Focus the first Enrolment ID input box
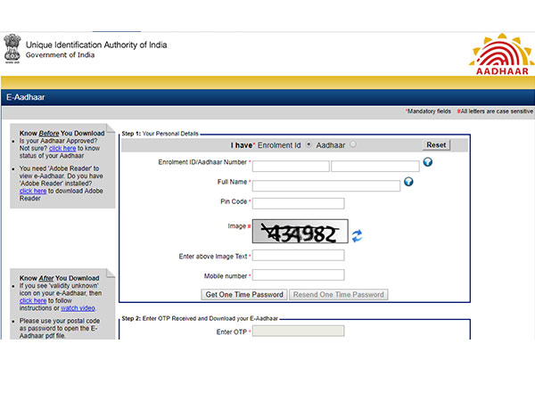Viewport: 535px width, 401px height. 290,166
